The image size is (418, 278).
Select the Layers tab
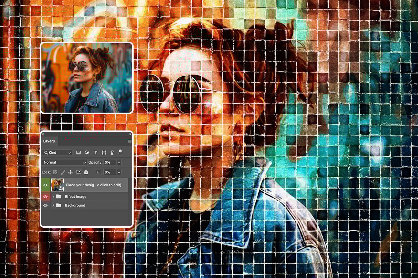point(49,141)
